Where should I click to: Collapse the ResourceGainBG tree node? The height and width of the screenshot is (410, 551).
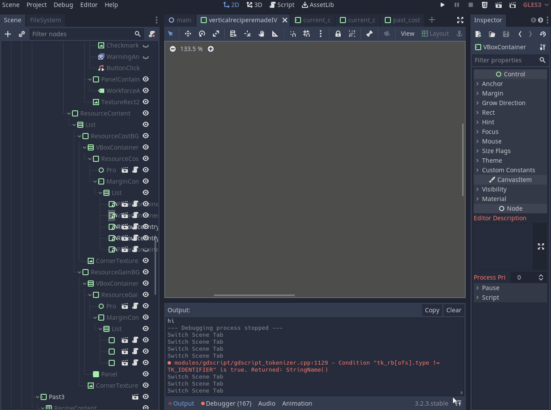(x=79, y=272)
